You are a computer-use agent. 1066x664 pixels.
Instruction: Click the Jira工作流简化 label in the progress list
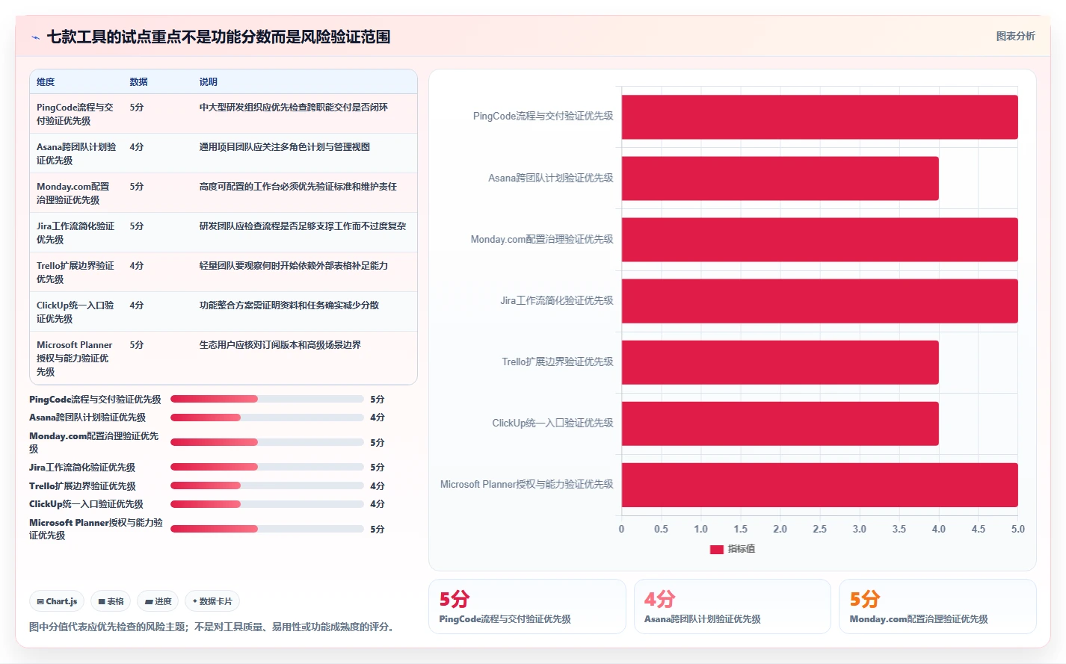tap(82, 468)
